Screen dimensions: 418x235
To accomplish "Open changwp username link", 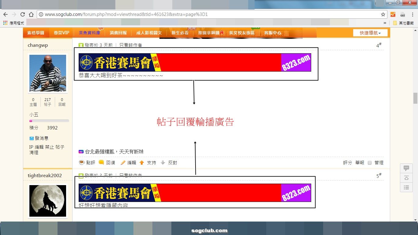I will click(x=38, y=45).
